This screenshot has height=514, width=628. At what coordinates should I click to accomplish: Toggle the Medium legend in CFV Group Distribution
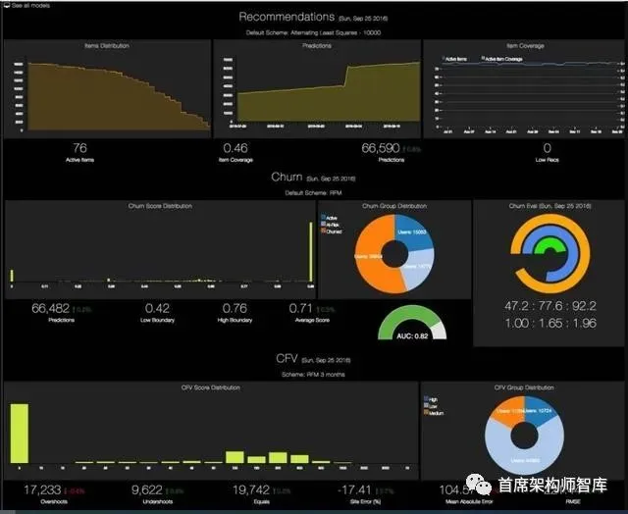[x=434, y=413]
